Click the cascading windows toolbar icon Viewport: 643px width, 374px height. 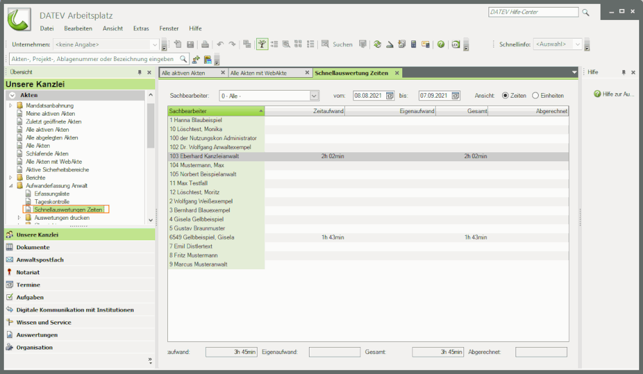[247, 44]
